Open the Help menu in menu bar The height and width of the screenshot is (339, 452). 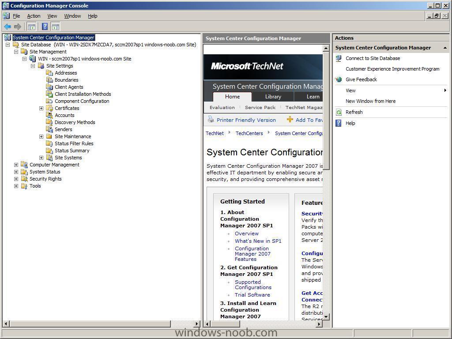[93, 16]
